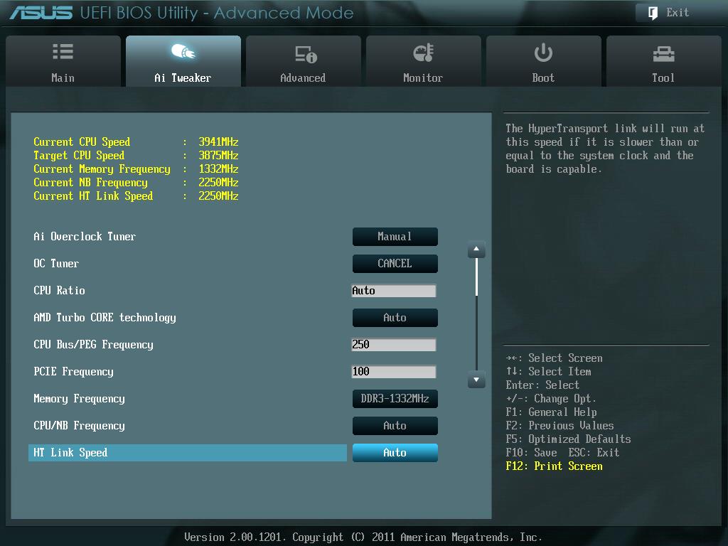Viewport: 728px width, 546px height.
Task: Click the Exit button text
Action: [678, 13]
